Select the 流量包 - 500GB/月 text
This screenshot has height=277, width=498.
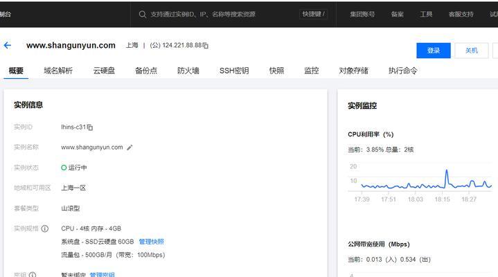coord(87,255)
